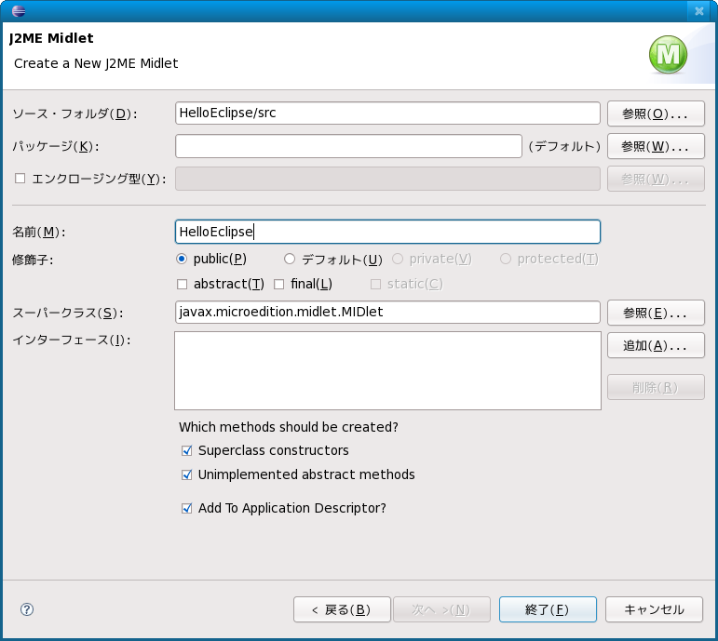
Task: Toggle the エンクロージング型 checkbox
Action: pos(20,179)
